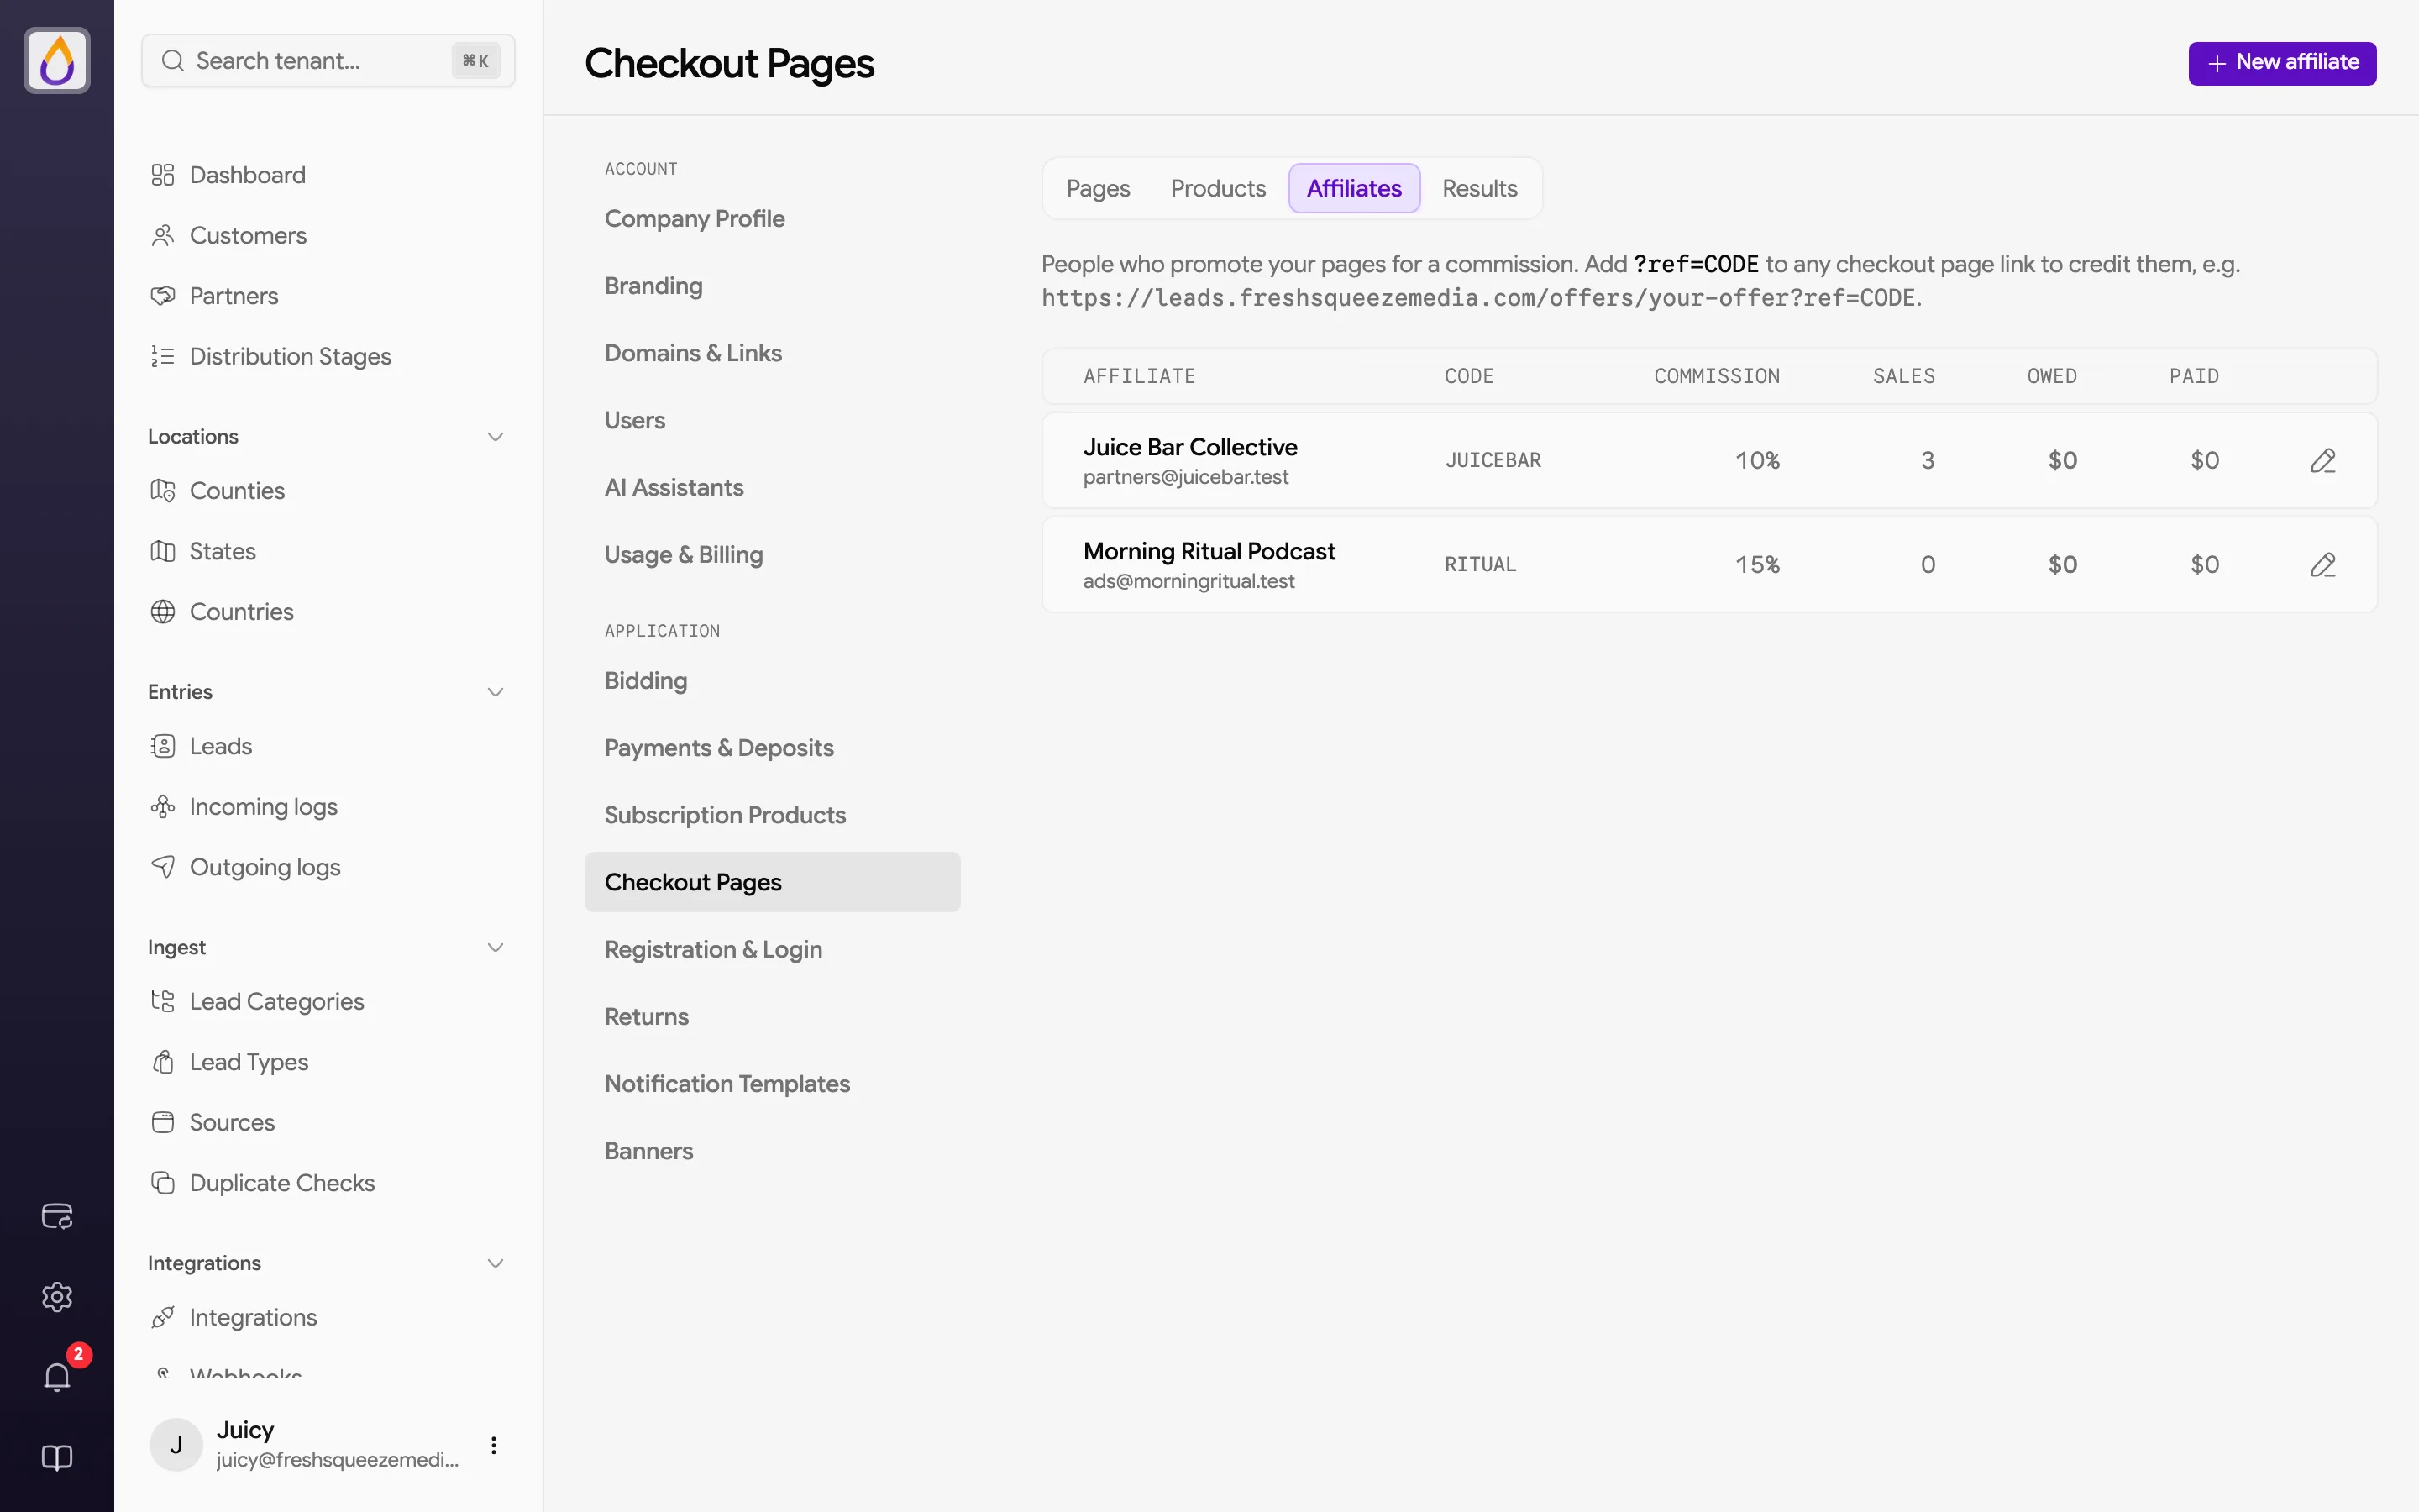The image size is (2419, 1512).
Task: Switch to the Products tab
Action: click(x=1218, y=188)
